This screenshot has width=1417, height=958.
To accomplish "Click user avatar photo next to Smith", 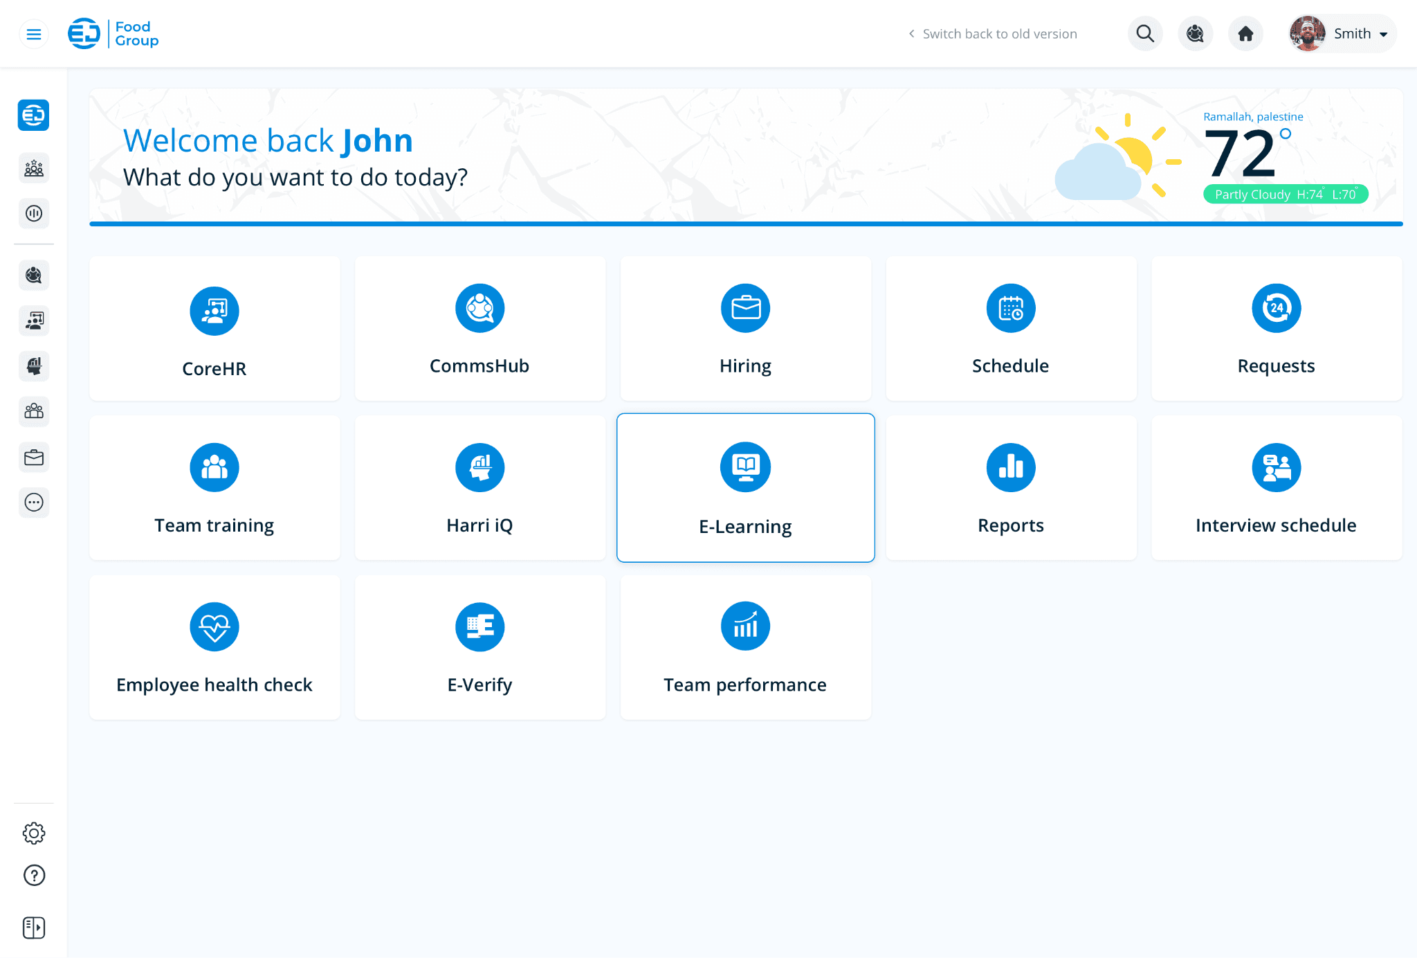I will click(x=1307, y=34).
